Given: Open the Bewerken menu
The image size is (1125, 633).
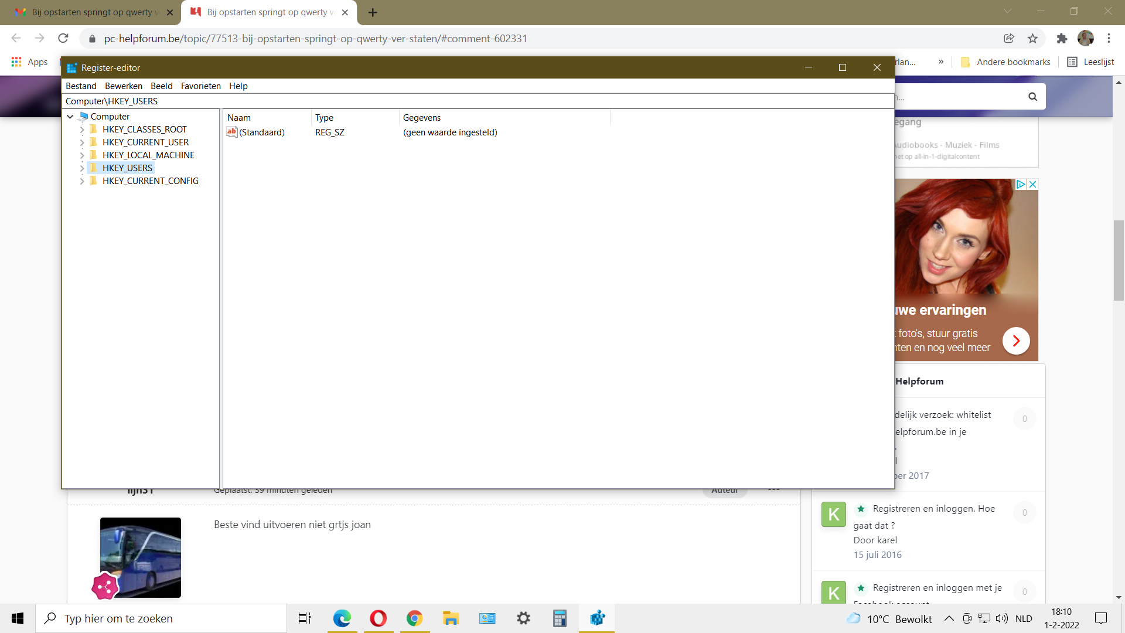Looking at the screenshot, I should click(123, 86).
